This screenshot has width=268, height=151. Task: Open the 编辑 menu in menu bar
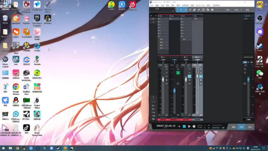pyautogui.click(x=157, y=5)
